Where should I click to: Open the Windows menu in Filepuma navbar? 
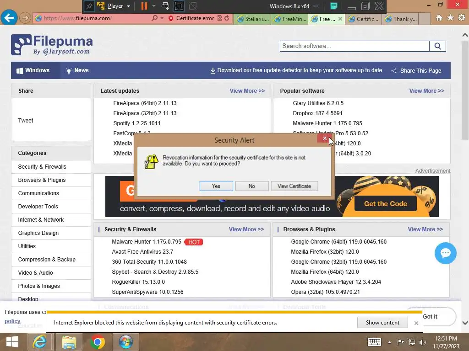click(x=33, y=70)
